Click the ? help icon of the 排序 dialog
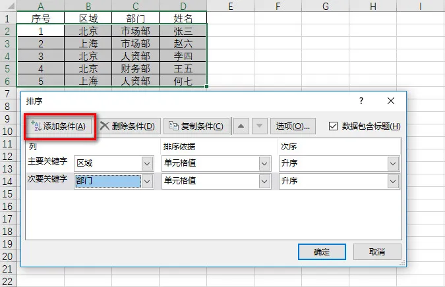This screenshot has height=287, width=445. pos(361,101)
